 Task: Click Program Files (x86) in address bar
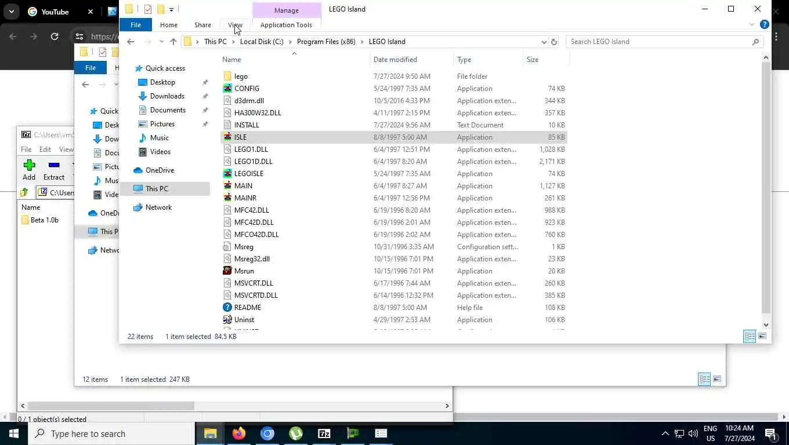325,42
